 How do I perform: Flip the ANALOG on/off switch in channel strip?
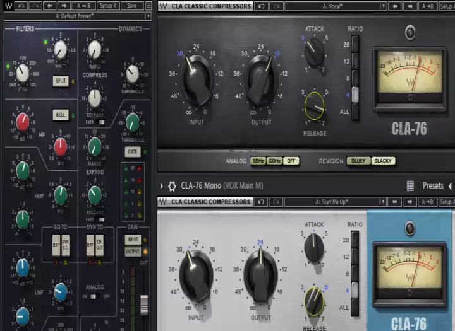[93, 296]
